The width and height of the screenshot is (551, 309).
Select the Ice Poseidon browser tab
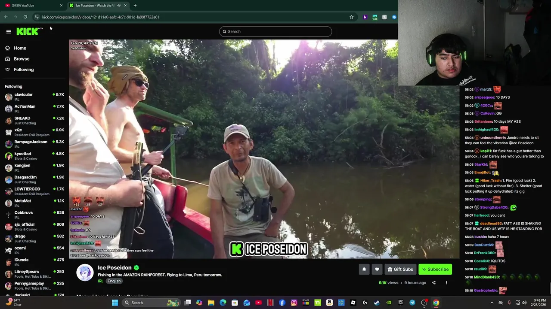pos(98,5)
